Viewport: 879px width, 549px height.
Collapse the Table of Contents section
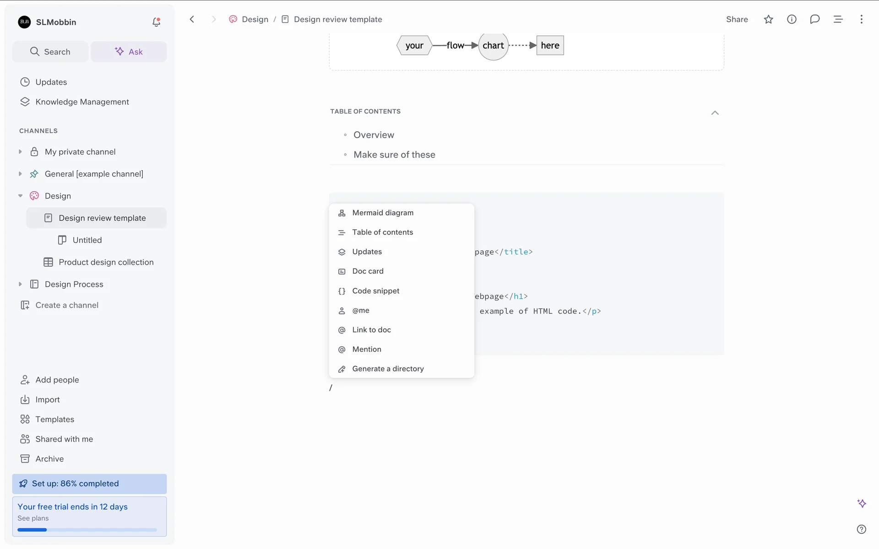tap(715, 113)
